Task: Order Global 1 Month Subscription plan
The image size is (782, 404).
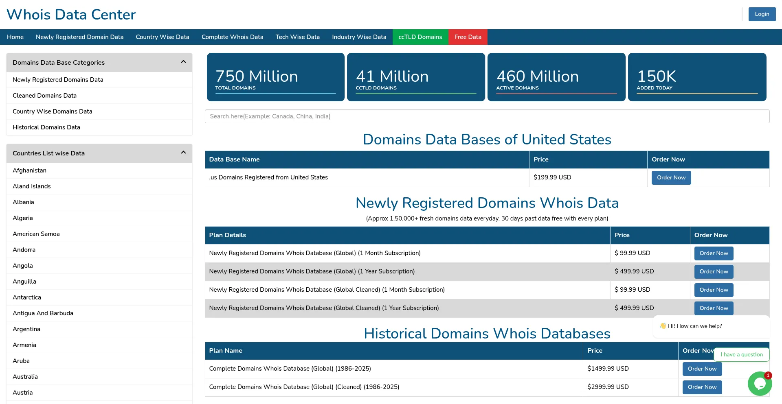Action: click(x=714, y=253)
